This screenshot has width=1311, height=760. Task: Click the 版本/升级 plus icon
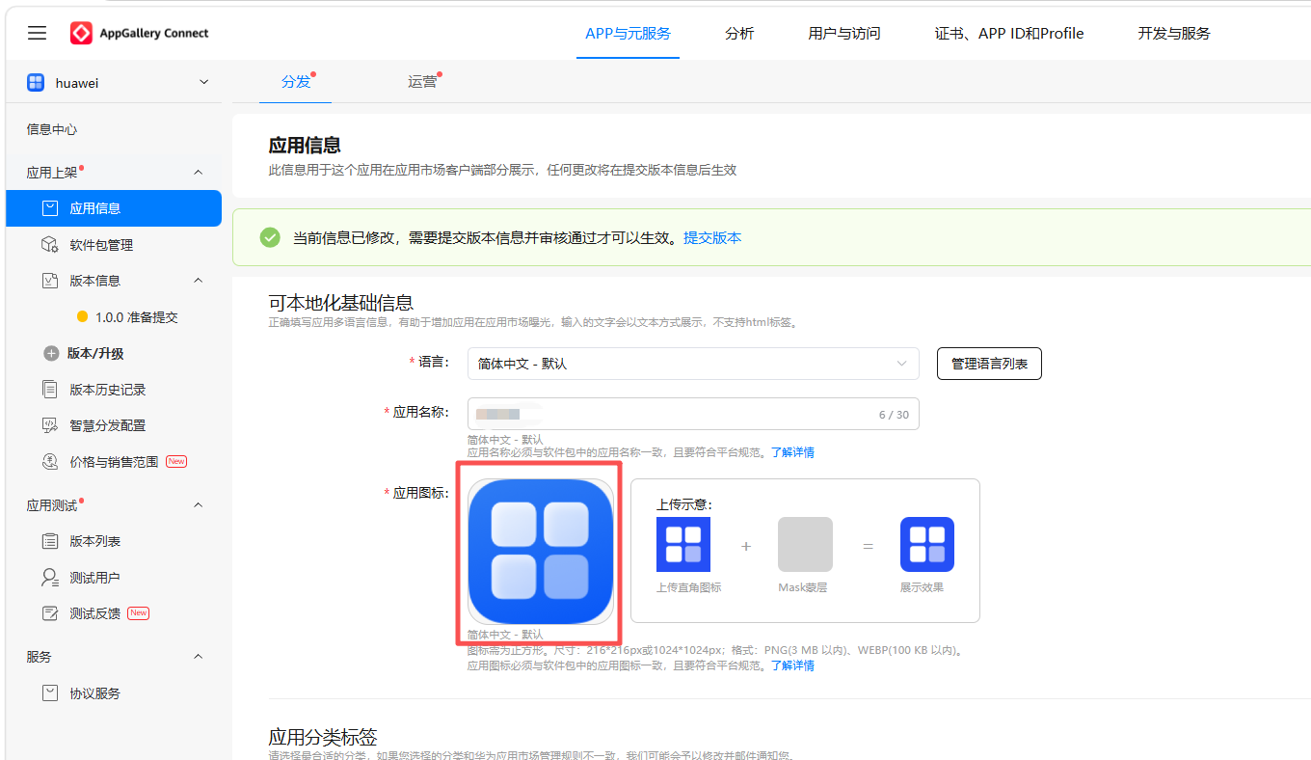click(51, 353)
